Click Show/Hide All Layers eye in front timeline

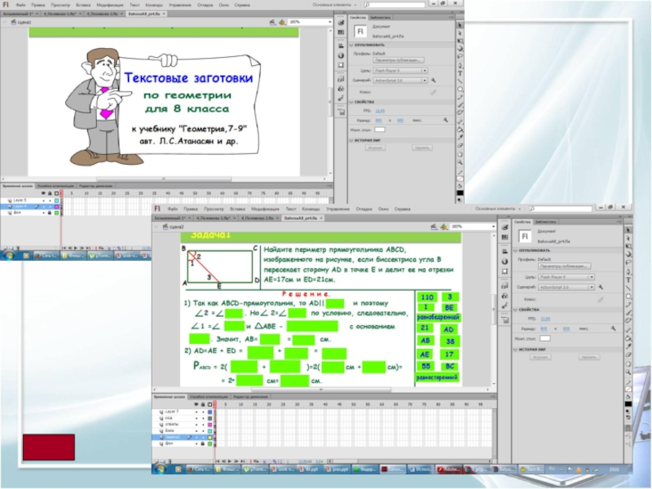click(x=196, y=404)
